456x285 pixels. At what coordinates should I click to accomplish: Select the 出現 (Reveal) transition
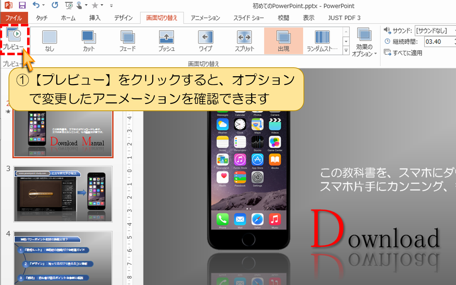point(284,41)
